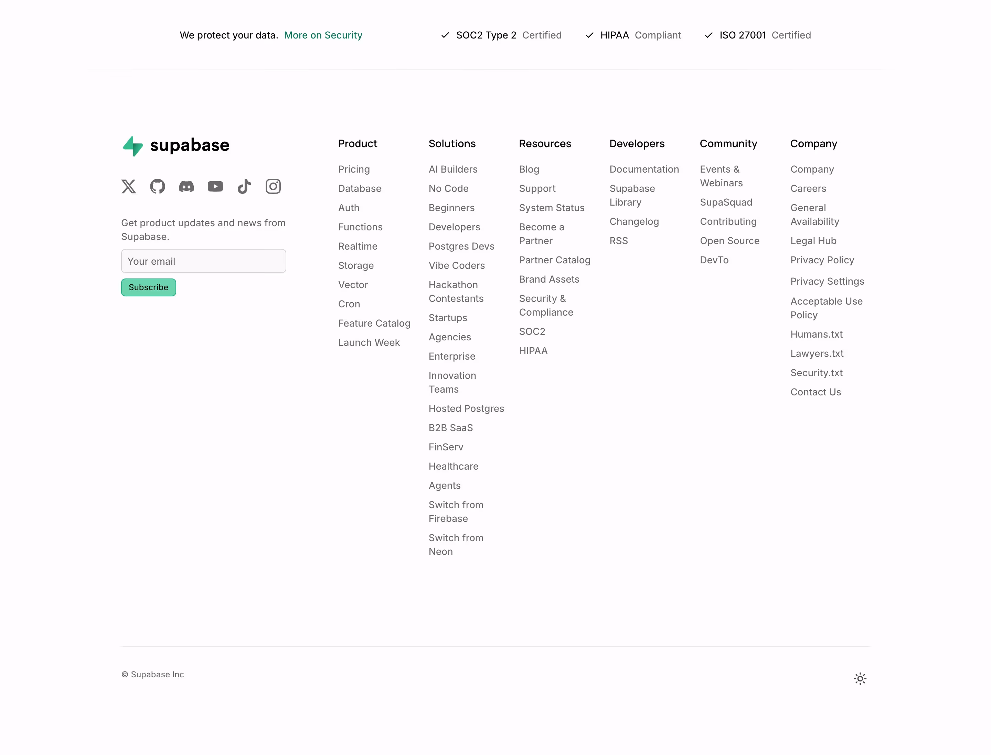Open the Security & Compliance link
This screenshot has width=991, height=755.
click(546, 306)
